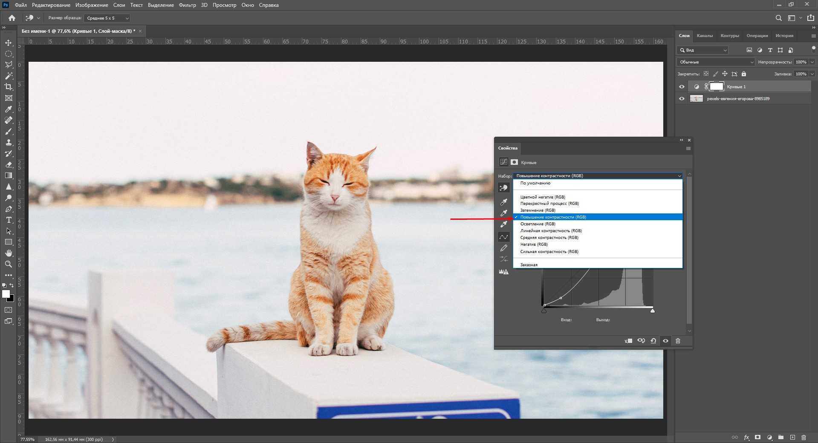This screenshot has height=443, width=818.
Task: Click the foreground color swatch
Action: coord(6,294)
